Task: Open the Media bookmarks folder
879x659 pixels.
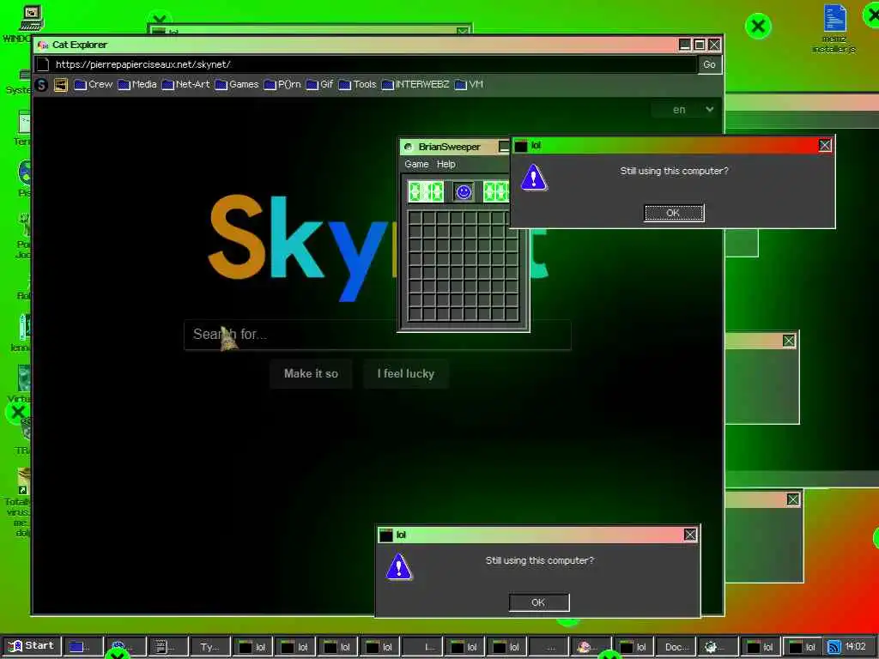Action: (137, 85)
